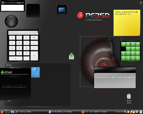Click the calculator display field
Viewport: 143px width, 114px height.
[23, 33]
